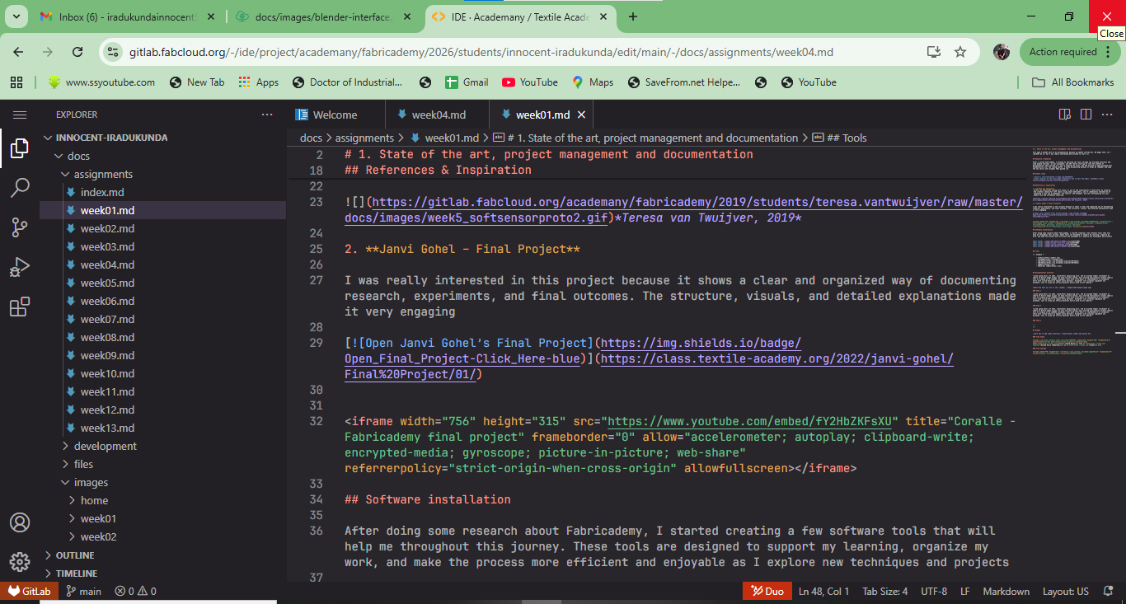Collapse the assignments folder

pyautogui.click(x=103, y=174)
